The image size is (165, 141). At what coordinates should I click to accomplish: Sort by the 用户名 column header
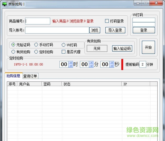[29, 84]
